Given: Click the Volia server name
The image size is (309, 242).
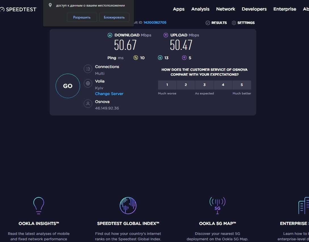Looking at the screenshot, I should [x=100, y=81].
